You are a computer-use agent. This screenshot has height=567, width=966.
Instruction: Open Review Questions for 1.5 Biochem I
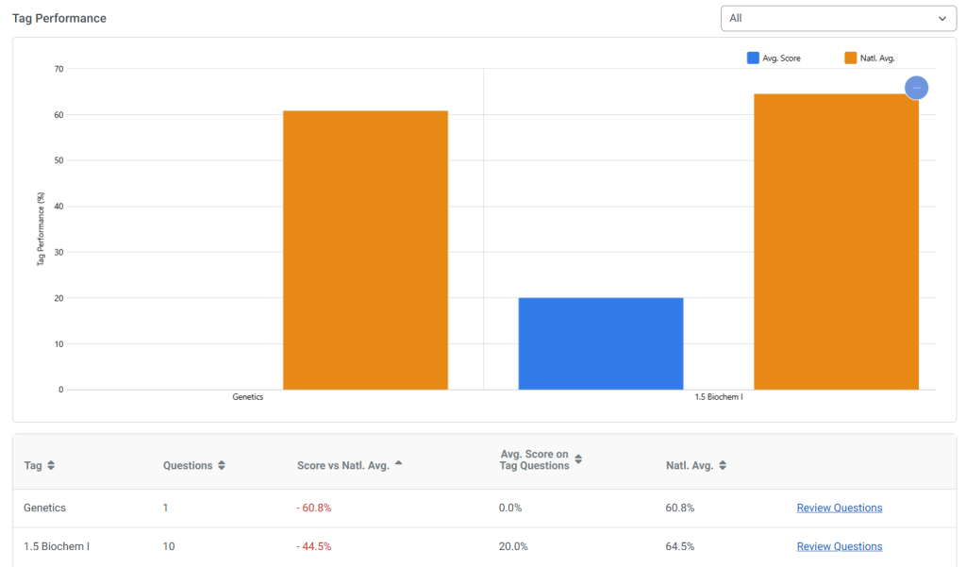[x=839, y=546]
